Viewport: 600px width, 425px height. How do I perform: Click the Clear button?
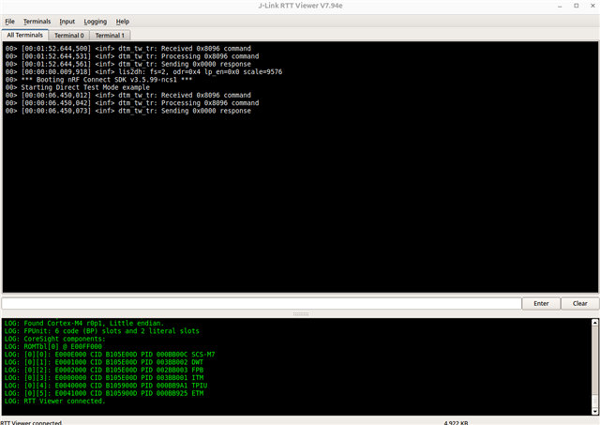coord(579,303)
